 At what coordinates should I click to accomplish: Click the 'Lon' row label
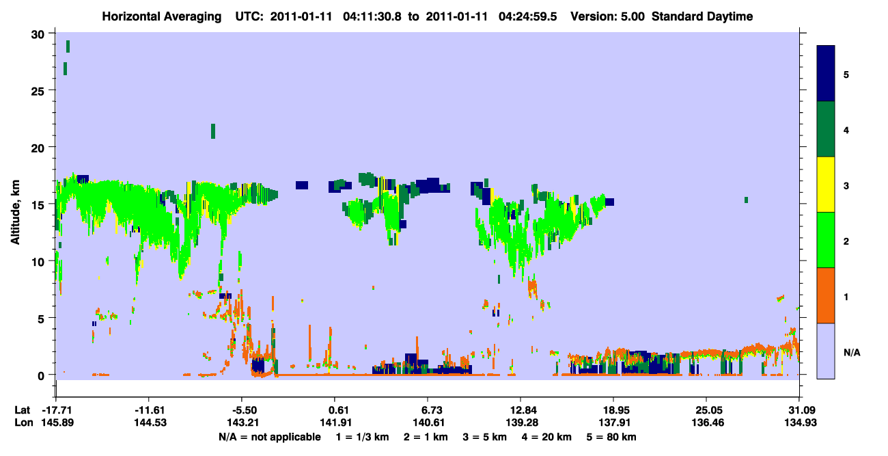pos(23,423)
